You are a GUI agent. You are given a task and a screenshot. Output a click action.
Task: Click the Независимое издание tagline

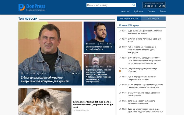tap(36, 10)
